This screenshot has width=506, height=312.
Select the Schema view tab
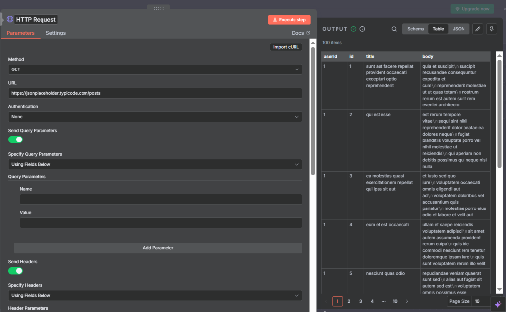[415, 29]
